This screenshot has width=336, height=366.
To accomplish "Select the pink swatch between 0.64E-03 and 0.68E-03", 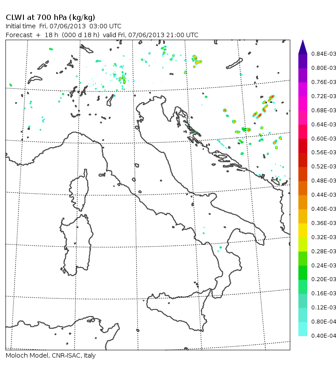I will (x=302, y=118).
